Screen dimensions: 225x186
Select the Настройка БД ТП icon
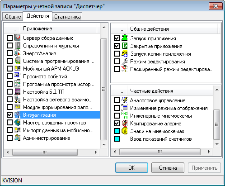click(18, 91)
